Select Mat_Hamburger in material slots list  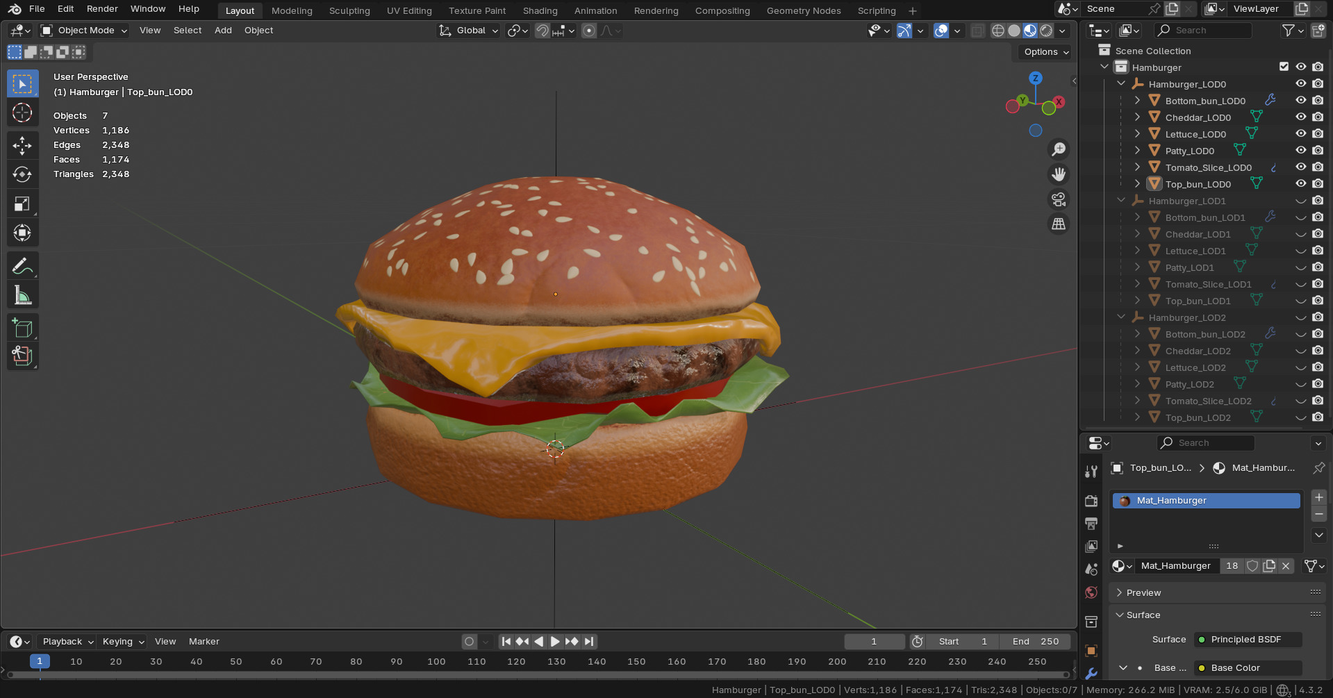(1207, 501)
